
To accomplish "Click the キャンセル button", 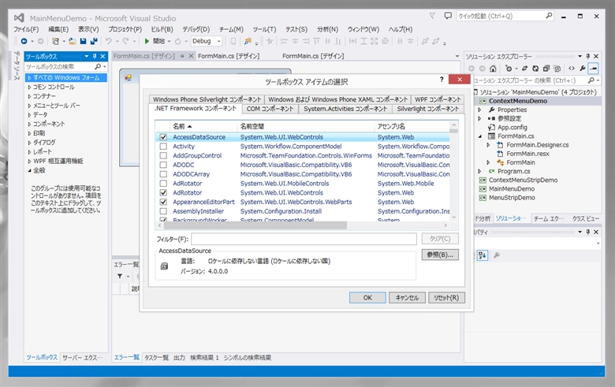I will [407, 298].
